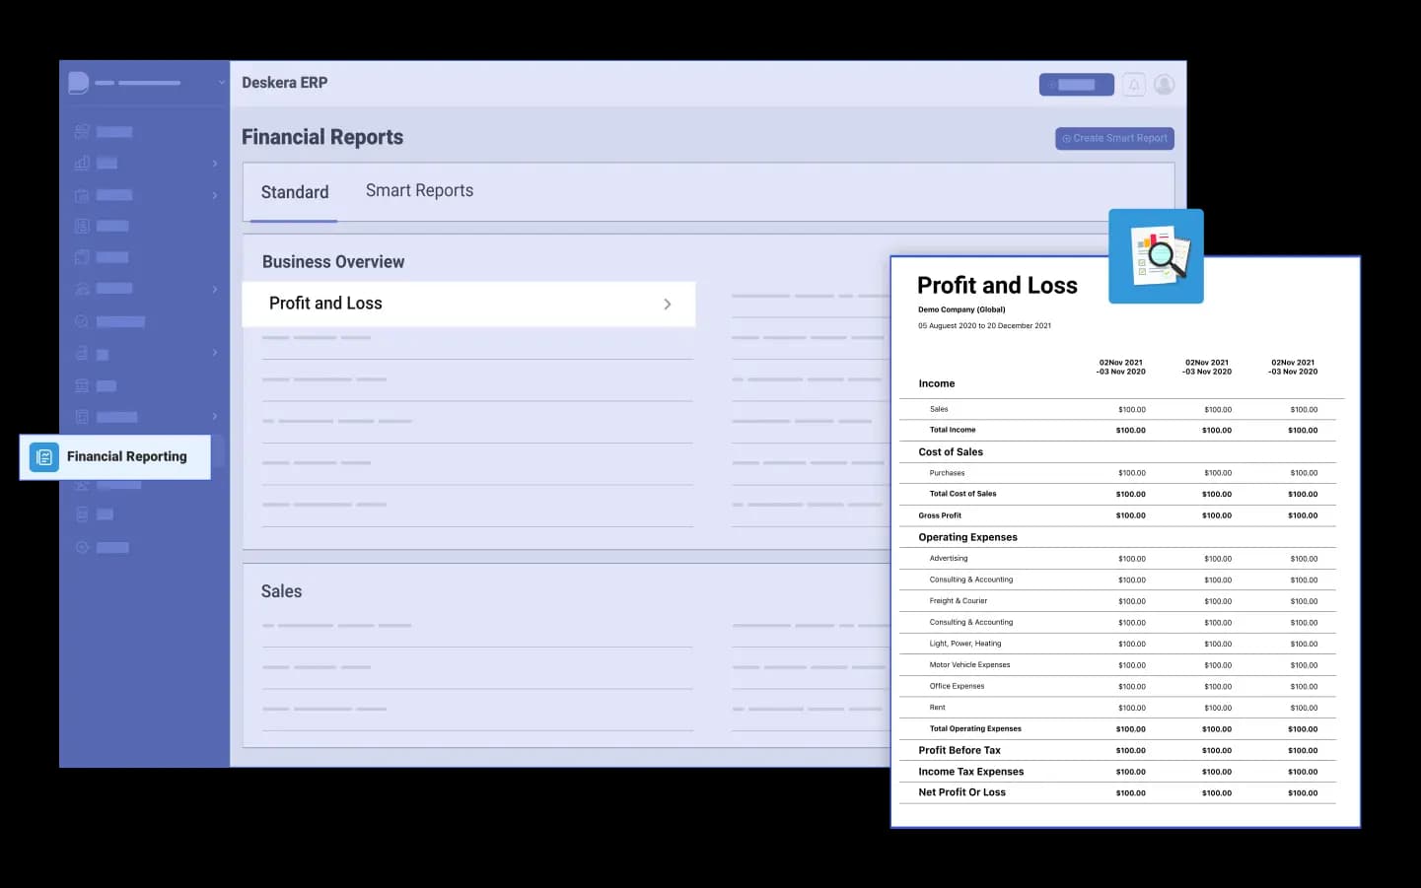Expand the gauge sidebar item's chevron
The width and height of the screenshot is (1421, 888).
214,289
